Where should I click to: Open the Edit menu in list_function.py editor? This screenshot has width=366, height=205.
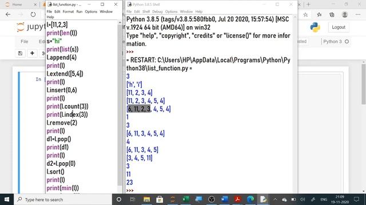tap(57, 11)
